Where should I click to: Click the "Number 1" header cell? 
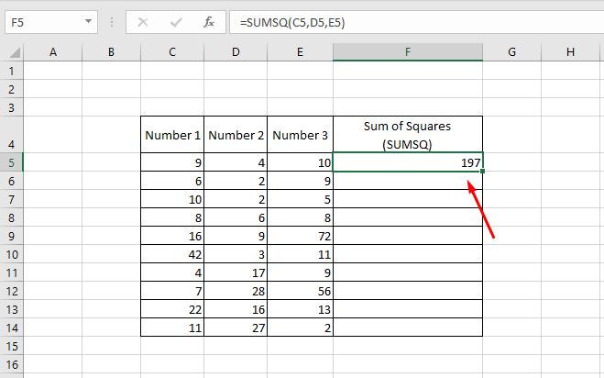point(172,135)
